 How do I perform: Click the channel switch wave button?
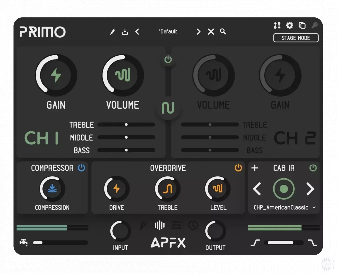[x=168, y=108]
